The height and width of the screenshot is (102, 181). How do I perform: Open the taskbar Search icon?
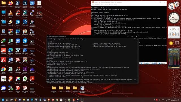click(7, 100)
